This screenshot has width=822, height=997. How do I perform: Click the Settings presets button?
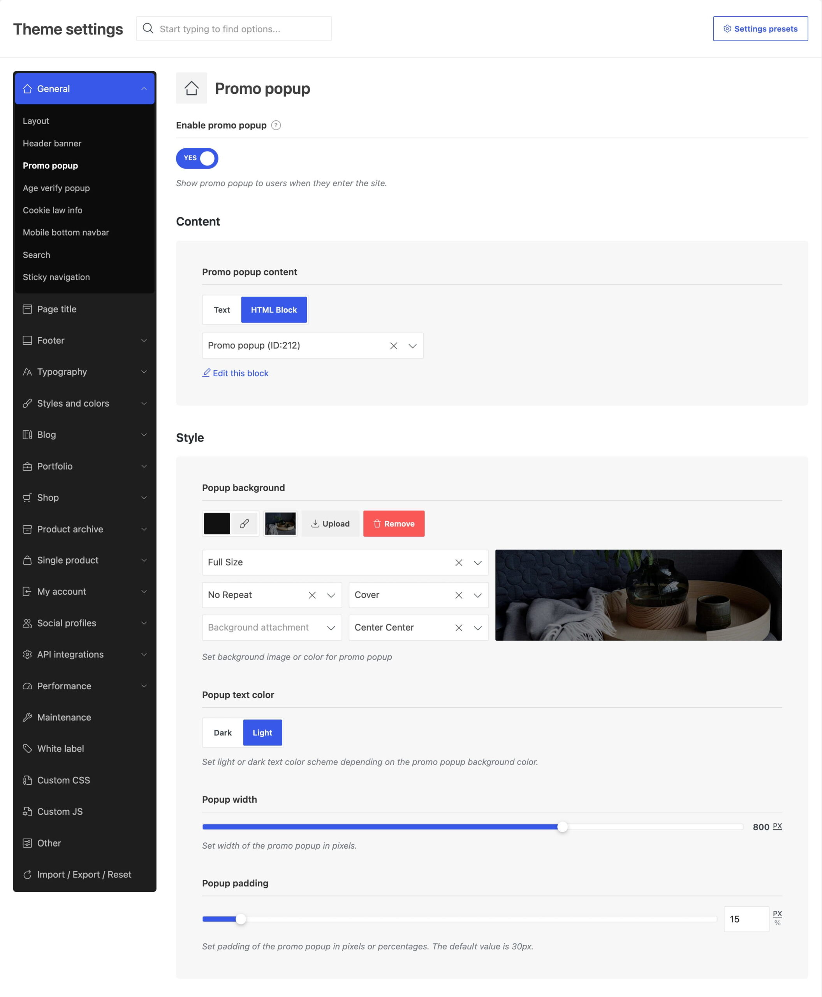pyautogui.click(x=760, y=28)
